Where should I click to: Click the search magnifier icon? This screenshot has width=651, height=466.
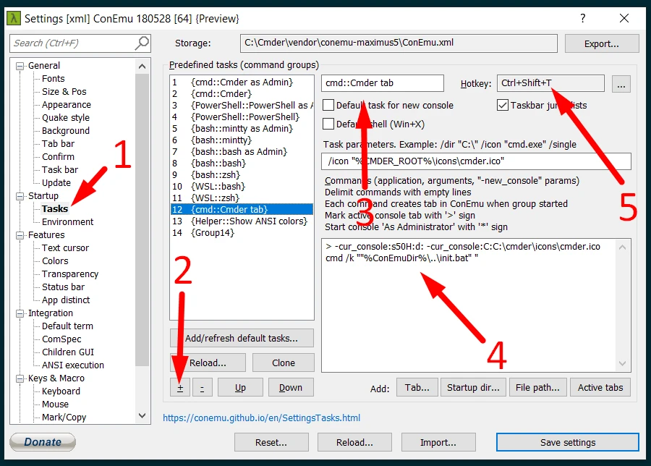(142, 43)
